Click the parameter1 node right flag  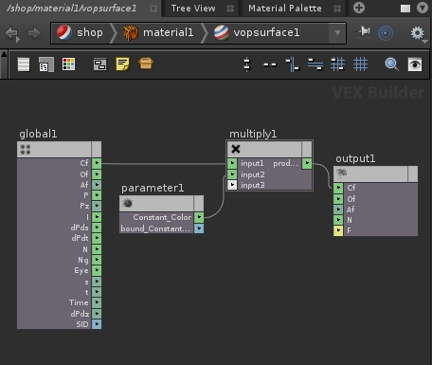(x=199, y=203)
